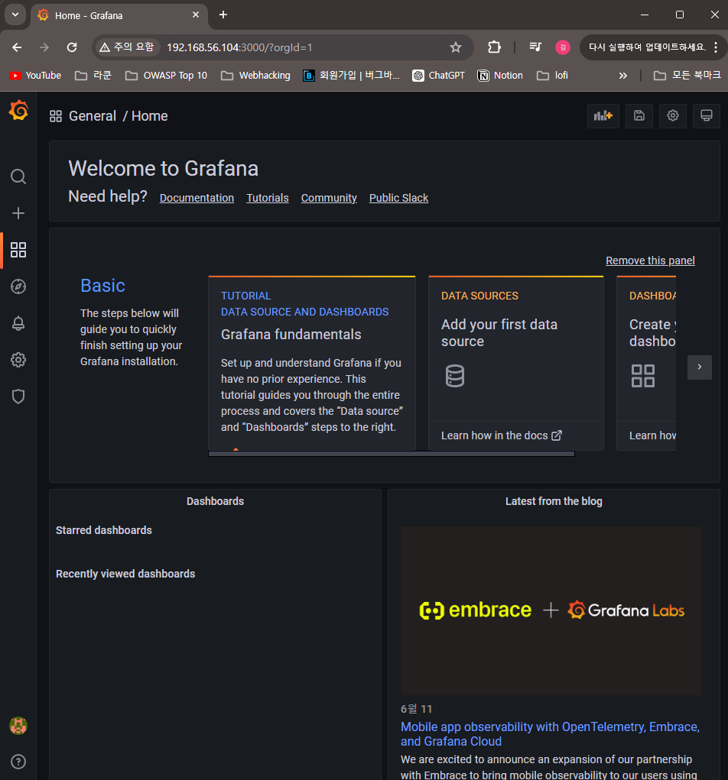Open the Alerting bell icon

(x=18, y=323)
